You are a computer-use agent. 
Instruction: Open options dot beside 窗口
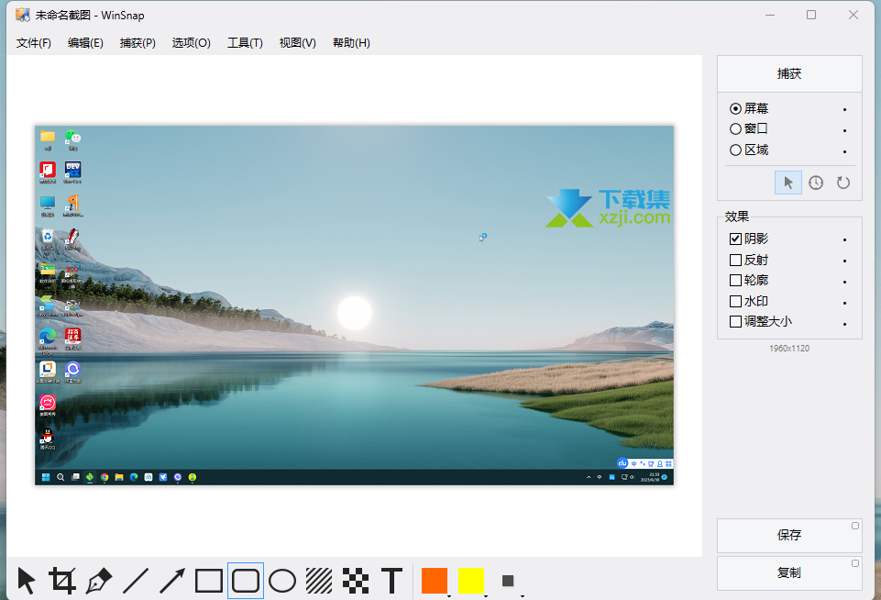844,130
